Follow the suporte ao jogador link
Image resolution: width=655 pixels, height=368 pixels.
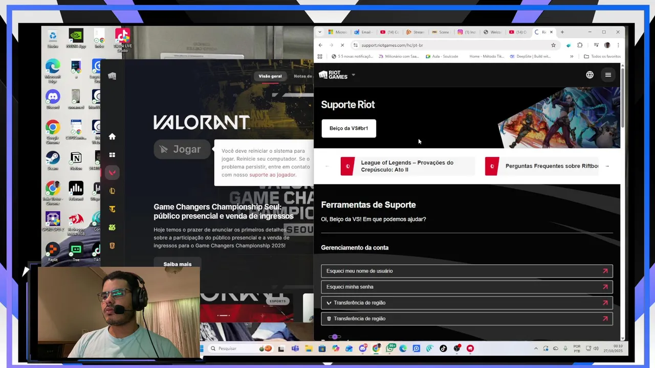[272, 175]
